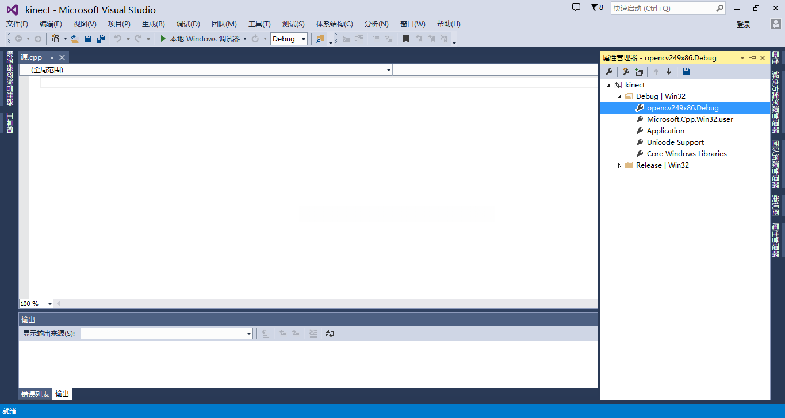Open the 解决方案资源管理器 side tab

pos(775,103)
